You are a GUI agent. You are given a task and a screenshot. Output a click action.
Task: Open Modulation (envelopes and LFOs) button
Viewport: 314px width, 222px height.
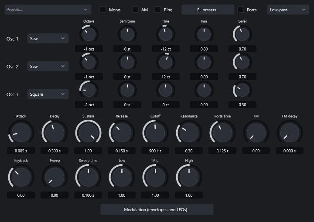[157, 209]
